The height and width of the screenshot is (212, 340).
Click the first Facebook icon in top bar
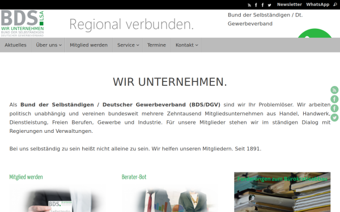[x=256, y=5]
